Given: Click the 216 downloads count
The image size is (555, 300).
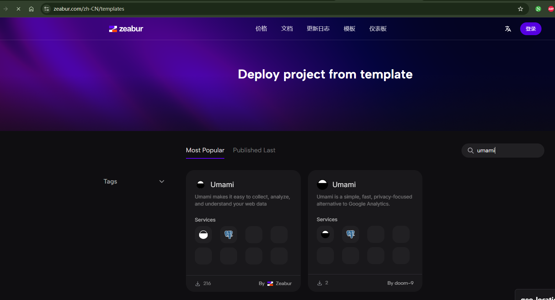Looking at the screenshot, I should (207, 284).
